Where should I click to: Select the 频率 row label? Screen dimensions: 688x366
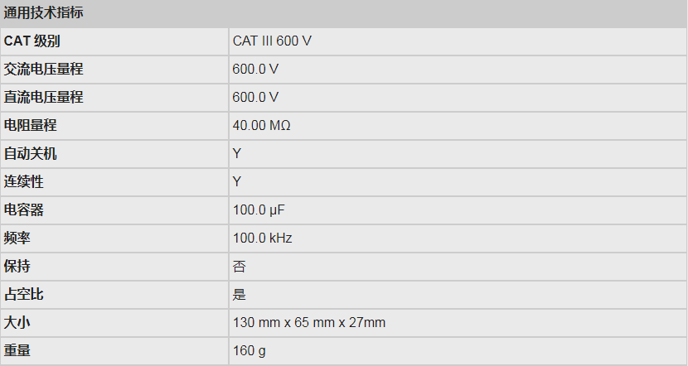coord(17,238)
